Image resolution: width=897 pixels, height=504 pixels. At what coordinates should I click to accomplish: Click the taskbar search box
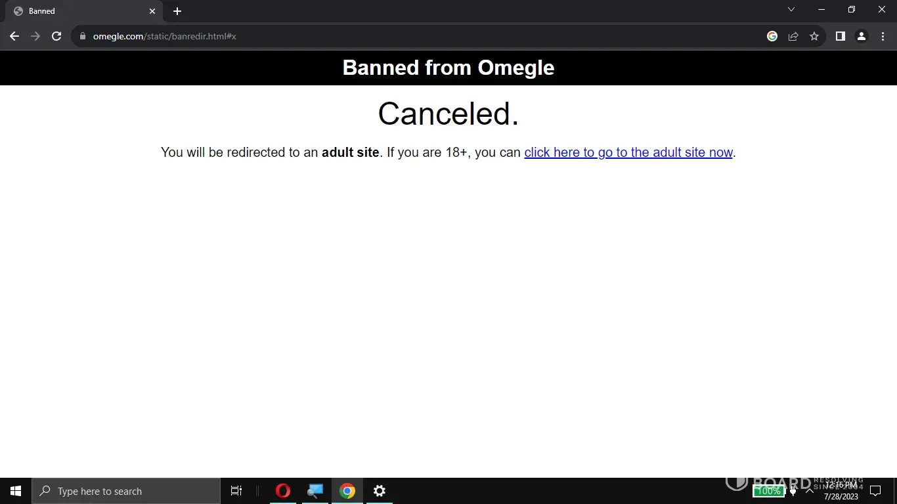pos(126,491)
